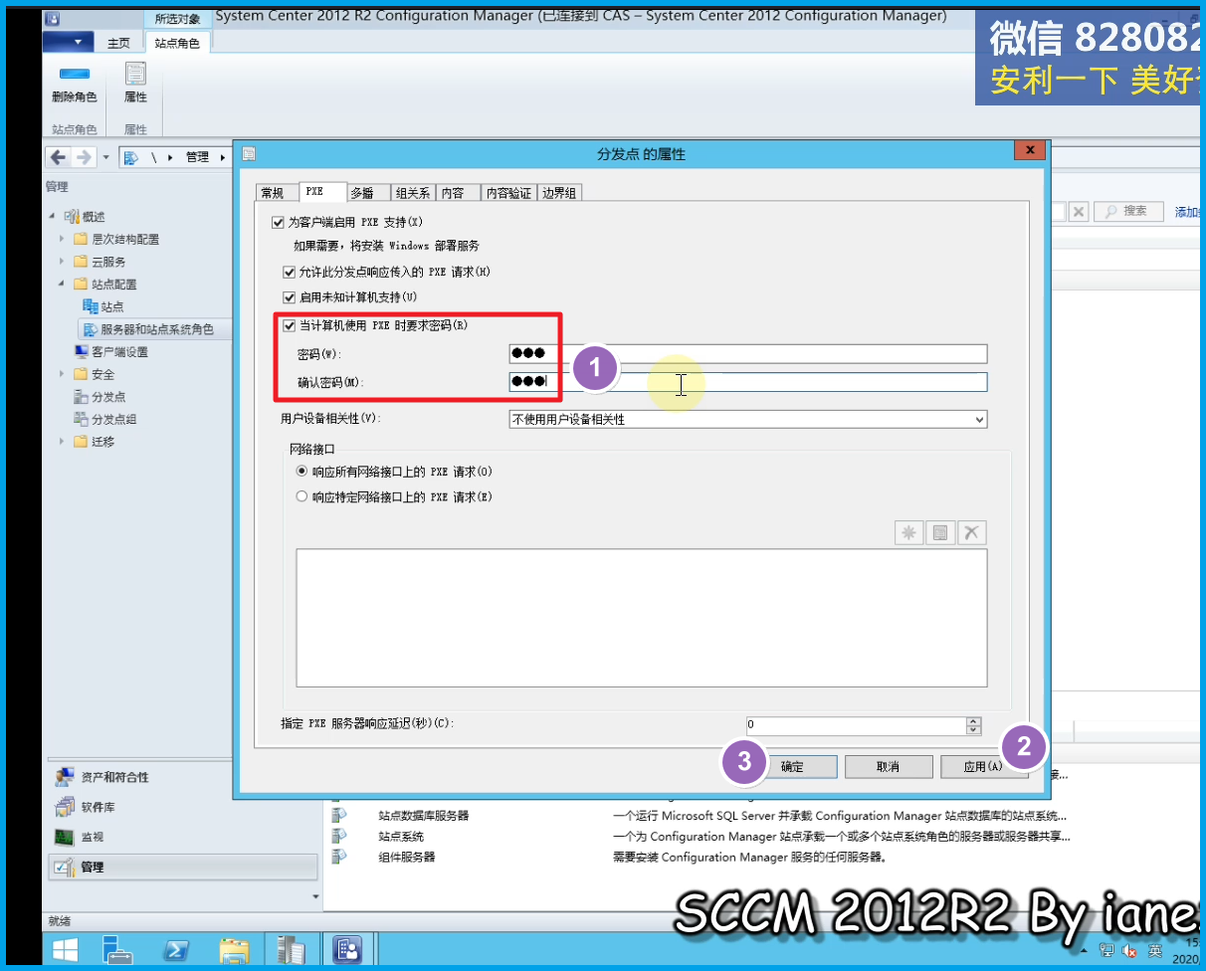This screenshot has width=1206, height=971.
Task: Click the 搜索 button in main window
Action: [x=1128, y=211]
